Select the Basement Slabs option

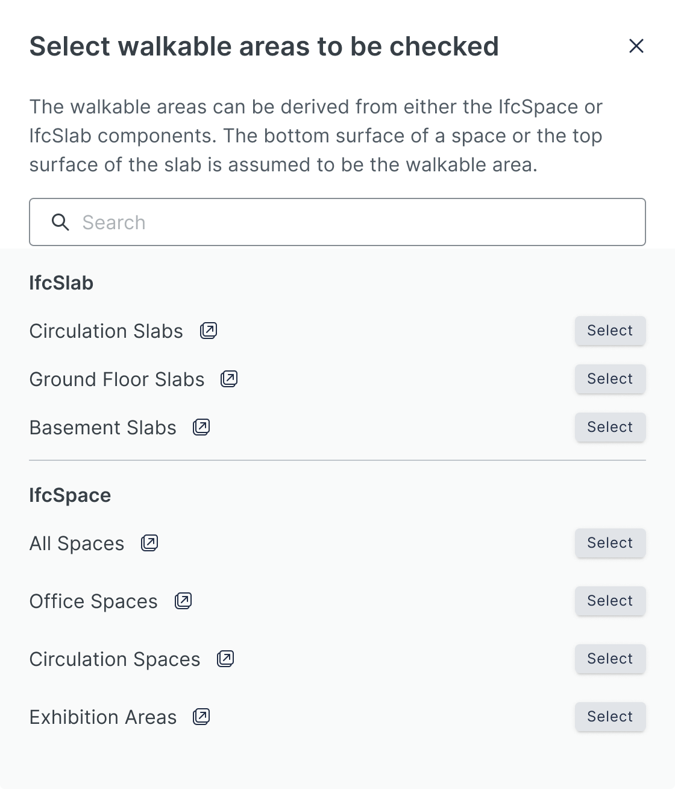(x=610, y=427)
